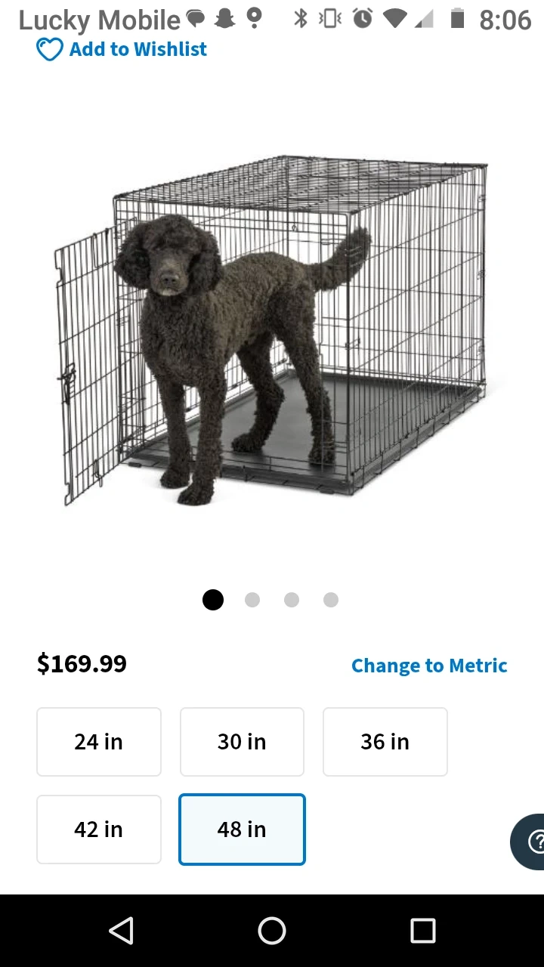
Task: Tap the dog crate product image
Action: (272, 332)
